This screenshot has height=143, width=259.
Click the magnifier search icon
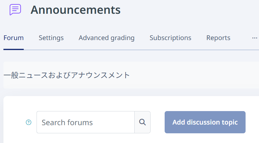(142, 122)
